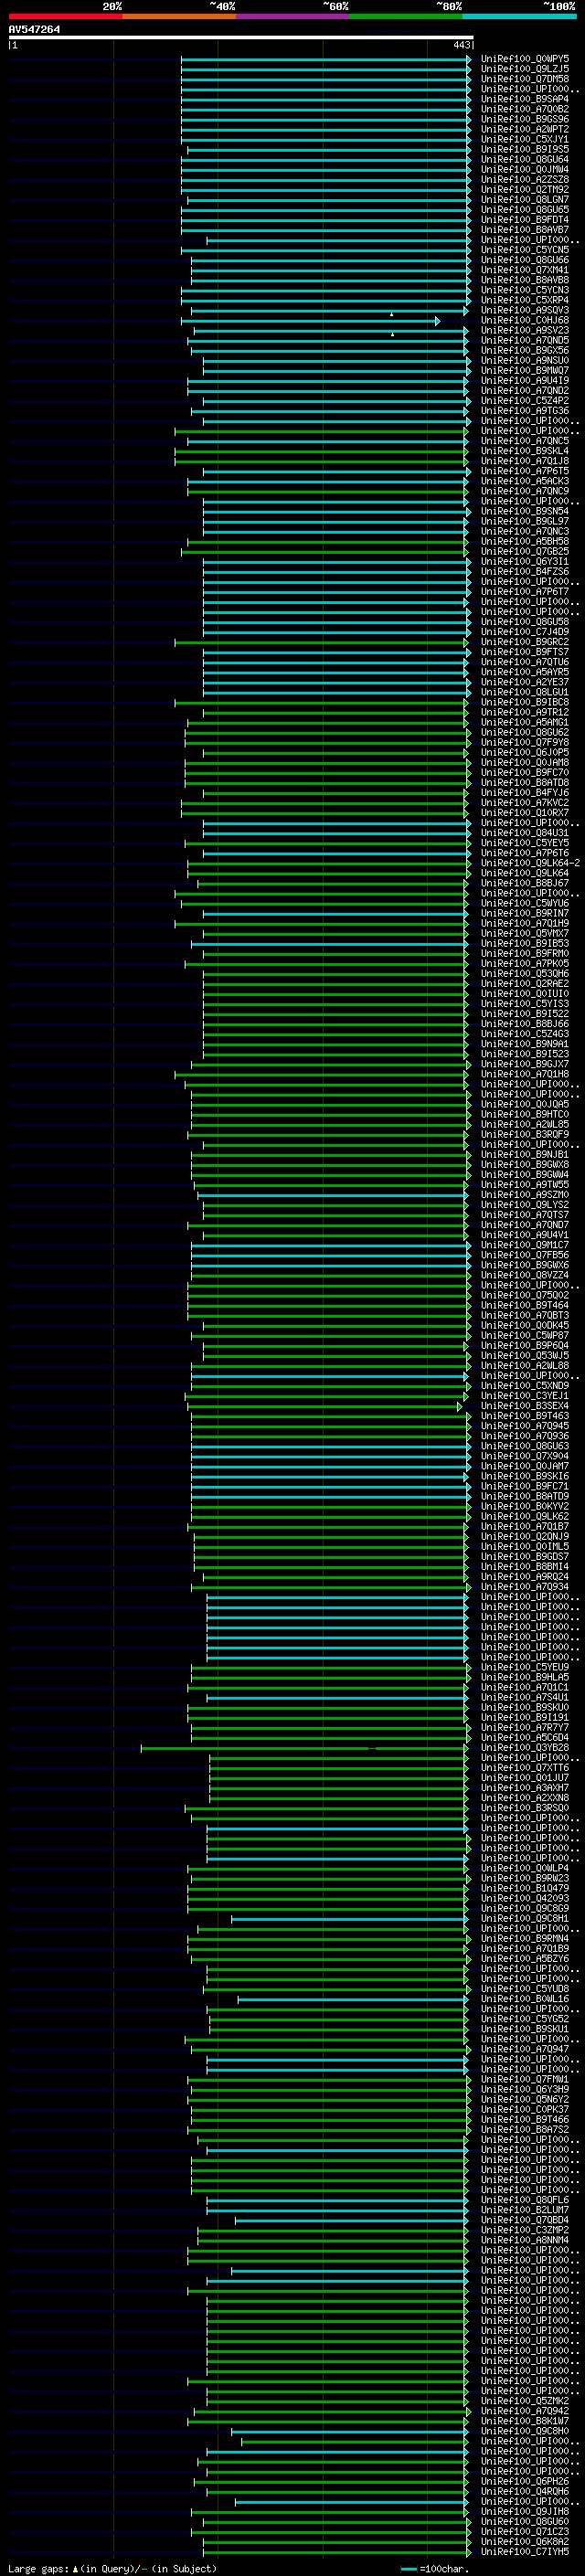Select hit UniRef100_Q9LK64-2
This screenshot has height=2576, width=585.
(530, 863)
